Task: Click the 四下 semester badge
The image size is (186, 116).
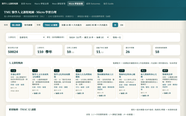Action: [165, 71]
